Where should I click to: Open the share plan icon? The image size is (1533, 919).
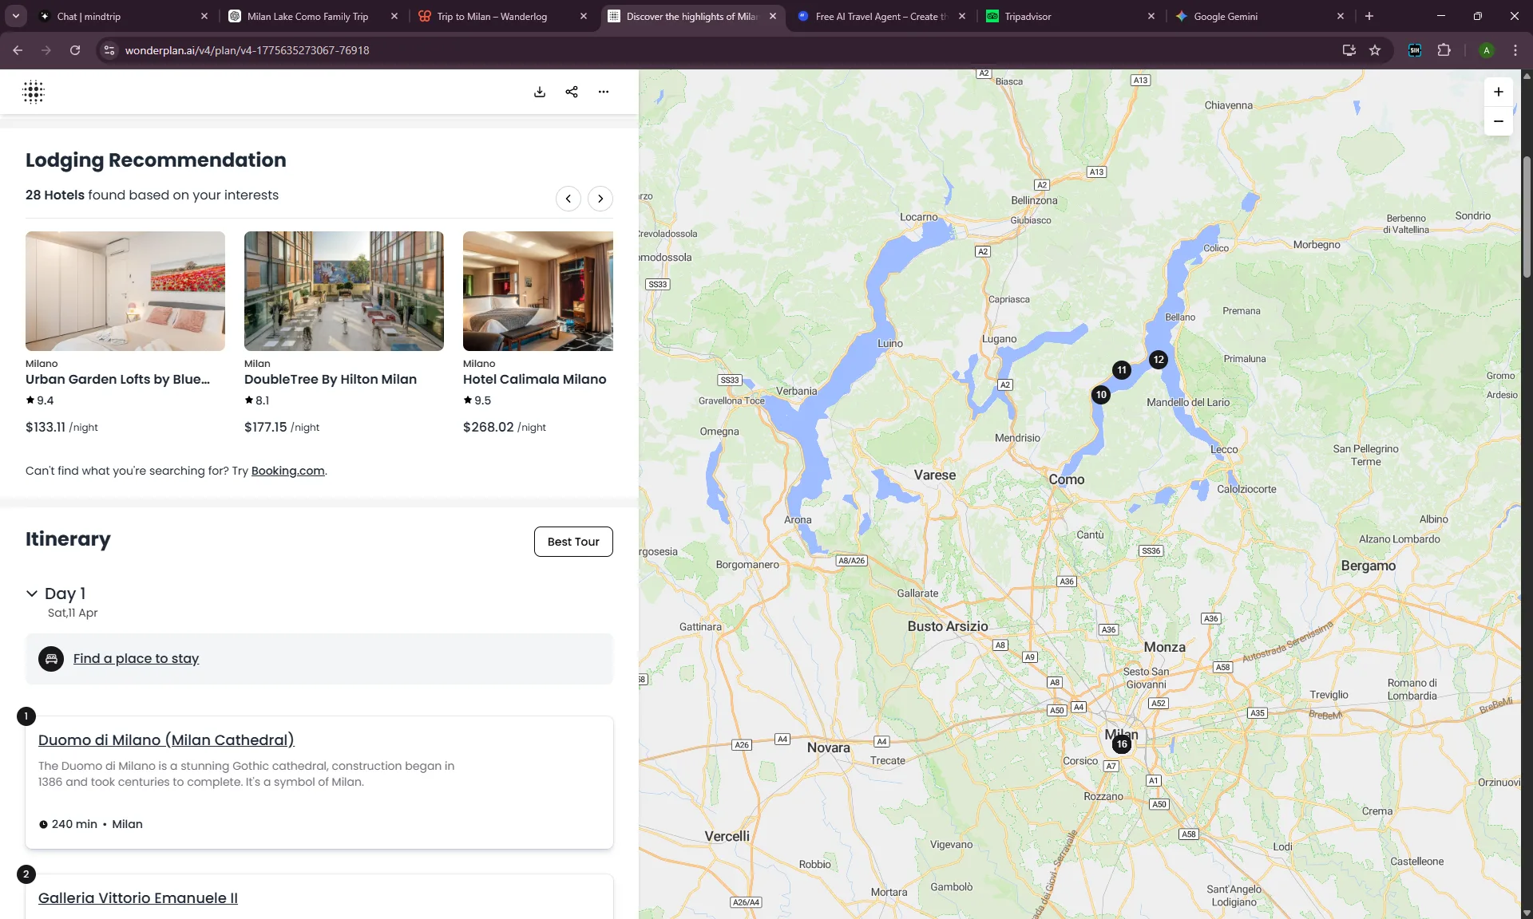point(572,92)
